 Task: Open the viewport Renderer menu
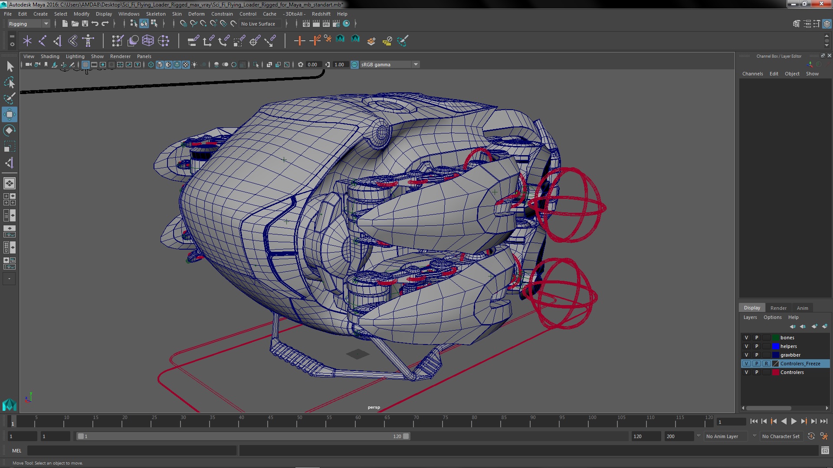tap(120, 56)
